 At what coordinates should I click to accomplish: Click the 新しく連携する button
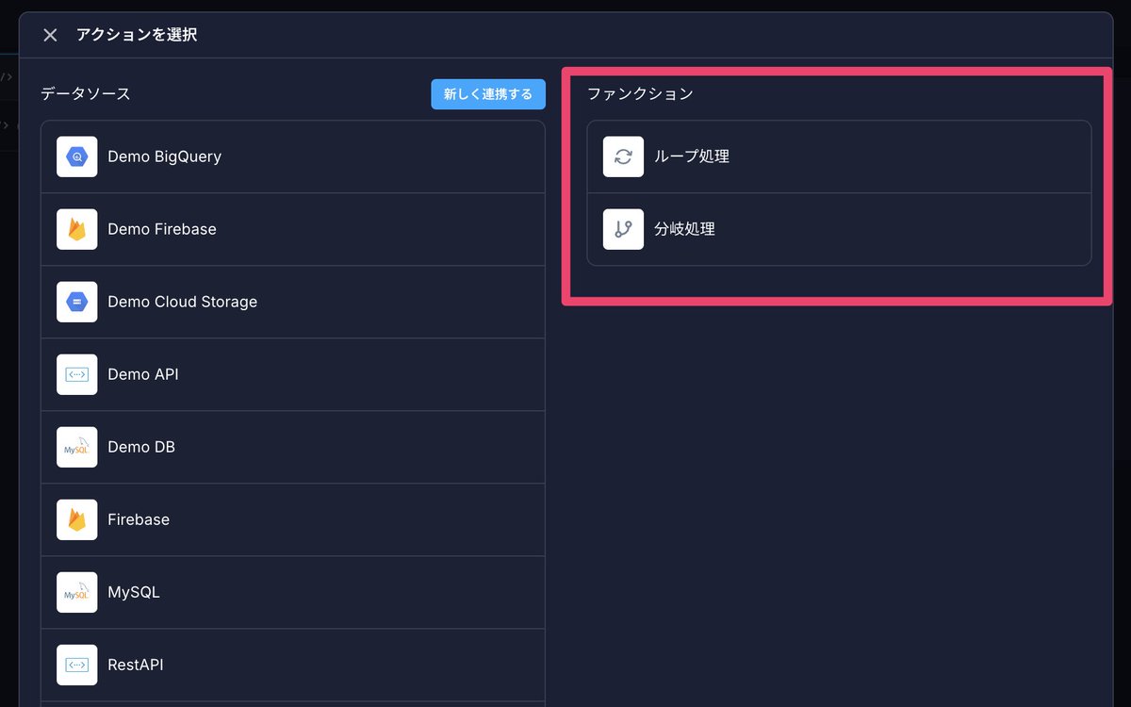(x=488, y=94)
